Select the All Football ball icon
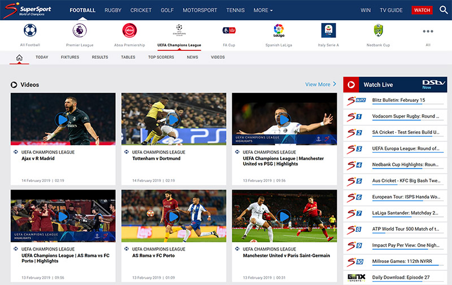The width and height of the screenshot is (452, 285). (x=30, y=31)
